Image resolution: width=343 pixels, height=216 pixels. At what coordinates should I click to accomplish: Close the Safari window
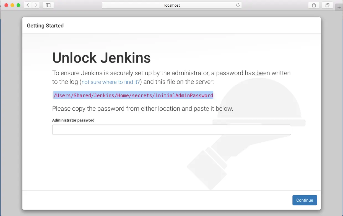point(6,5)
